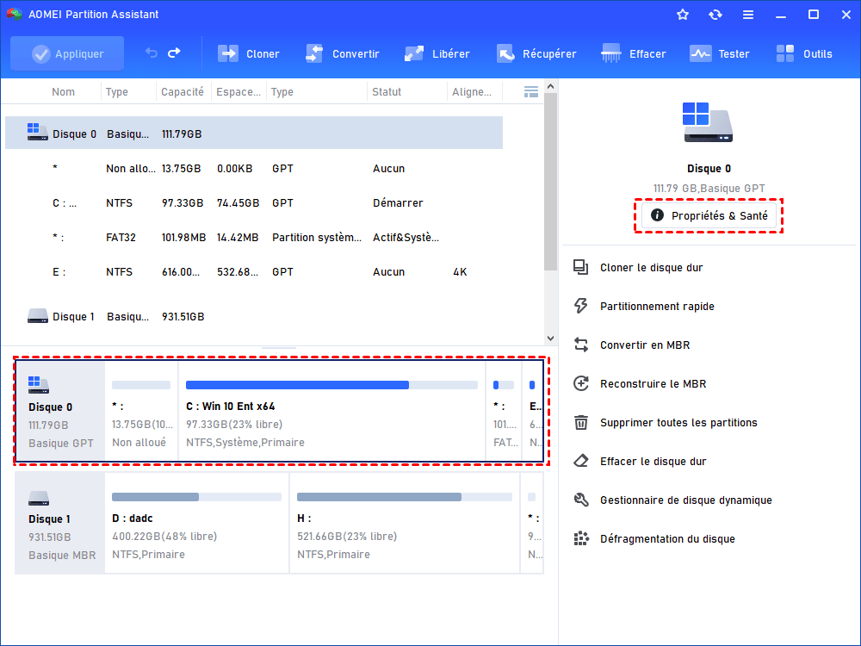
Task: Toggle the column list view icon
Action: [x=530, y=92]
